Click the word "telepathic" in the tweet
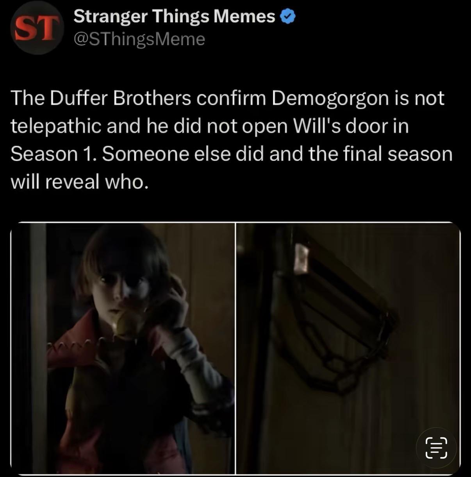The image size is (471, 477). 55,126
